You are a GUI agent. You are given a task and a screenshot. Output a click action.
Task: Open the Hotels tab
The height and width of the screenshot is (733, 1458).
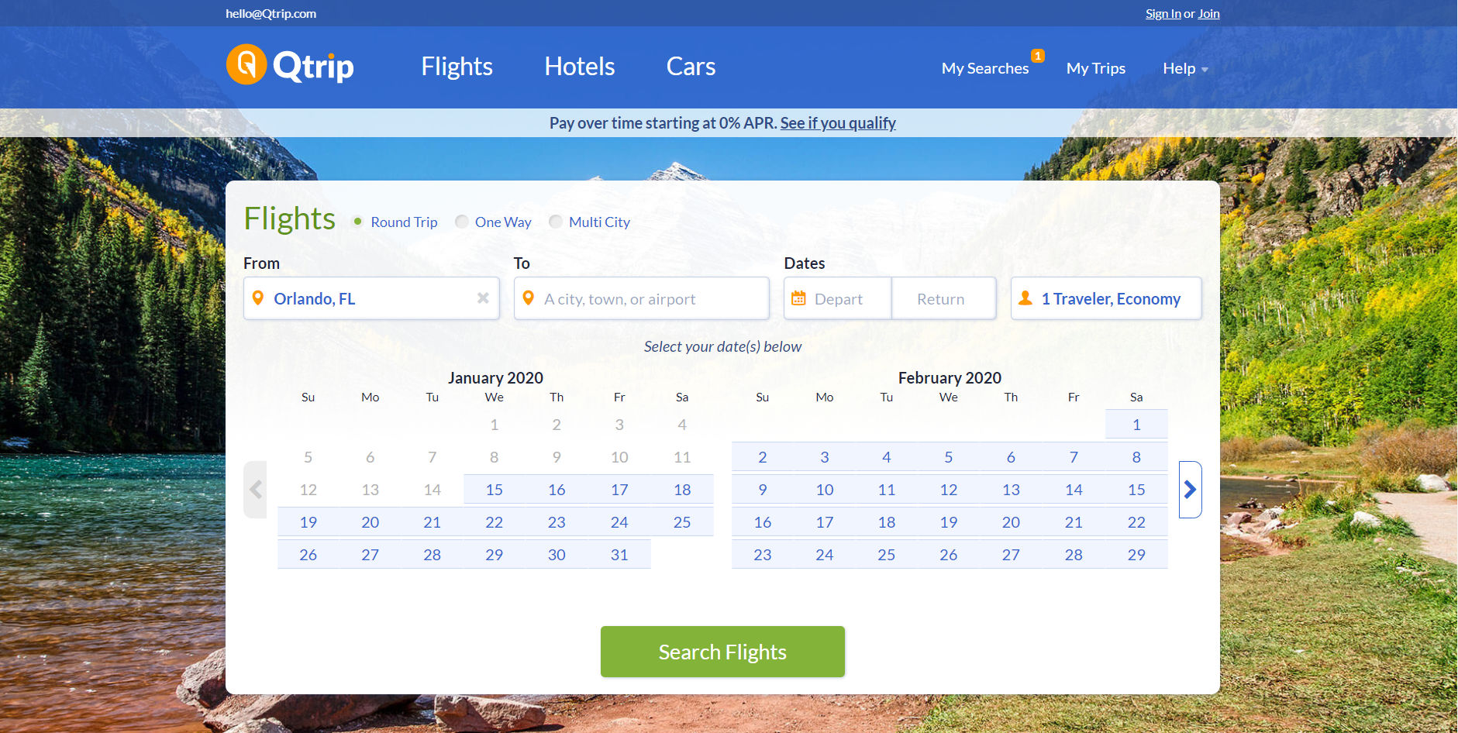coord(580,67)
